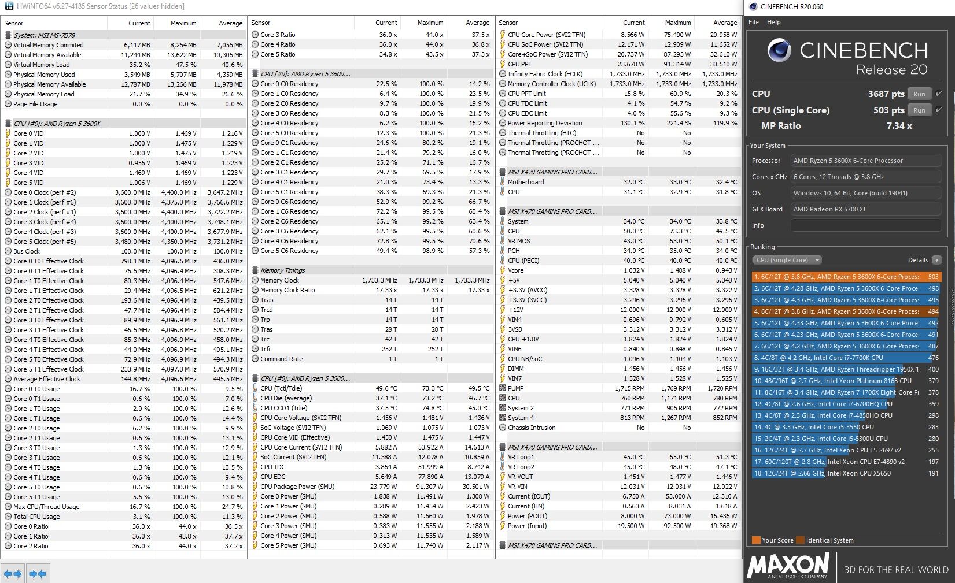Click the Infinity Fabric Clock (FCLK) row
The image size is (955, 583).
coord(618,74)
